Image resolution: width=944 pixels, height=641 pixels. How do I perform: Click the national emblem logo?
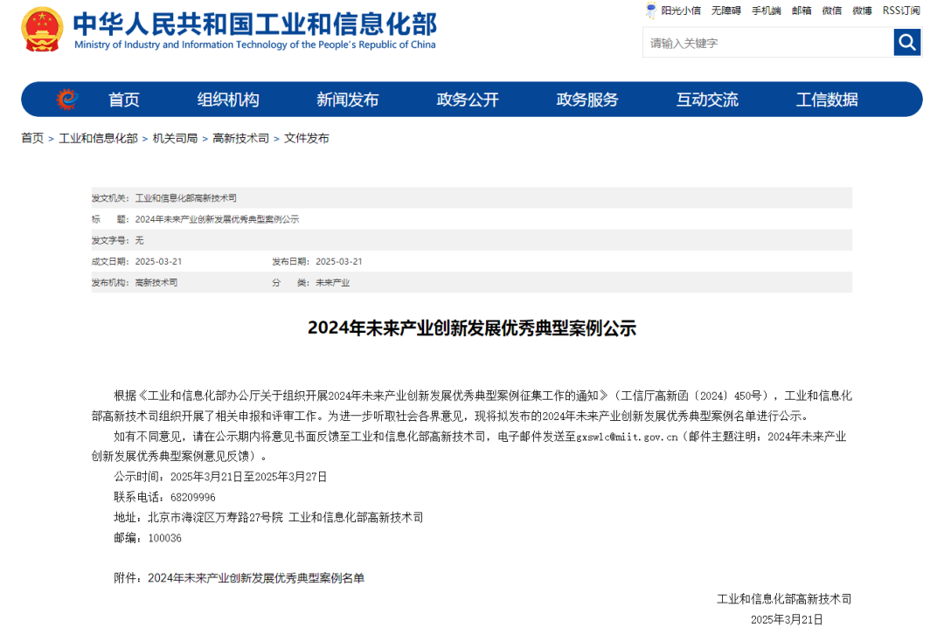tap(42, 30)
